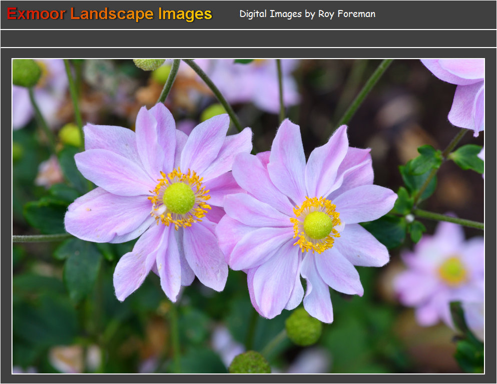Click the empty dark navigation bar

click(x=248, y=39)
